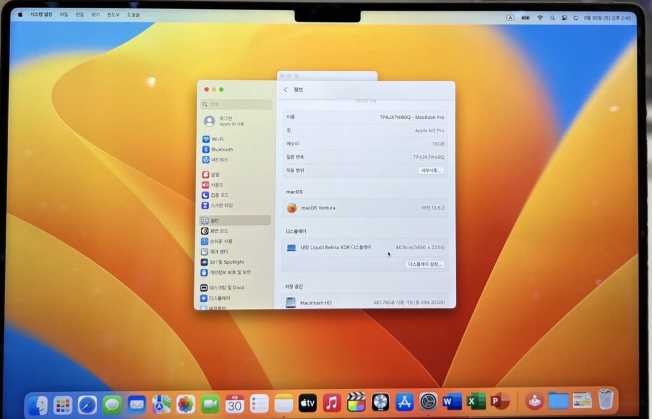This screenshot has width=652, height=419.
Task: Open Photos from the Dock
Action: (x=185, y=404)
